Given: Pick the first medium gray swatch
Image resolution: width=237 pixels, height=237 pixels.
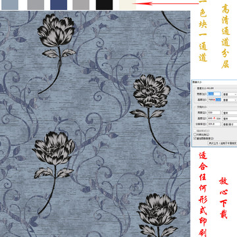Looking at the screenshot, I should click(x=36, y=5).
